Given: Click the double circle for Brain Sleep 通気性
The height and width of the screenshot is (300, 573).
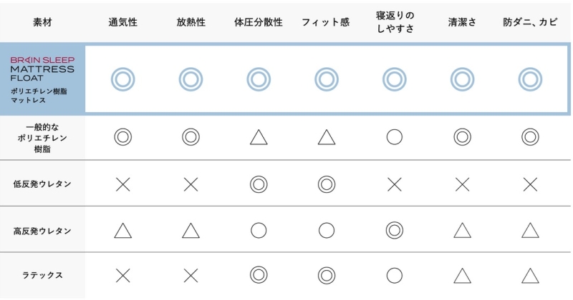Looking at the screenshot, I should tap(122, 79).
